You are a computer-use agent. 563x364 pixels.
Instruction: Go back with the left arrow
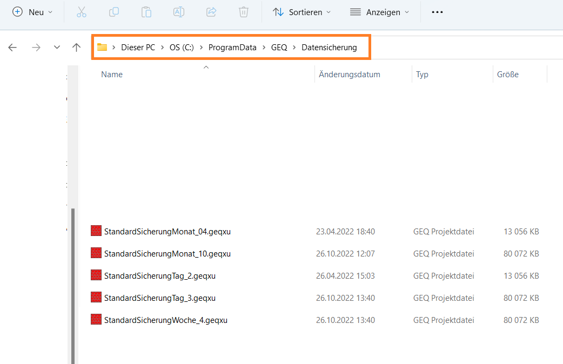[12, 48]
